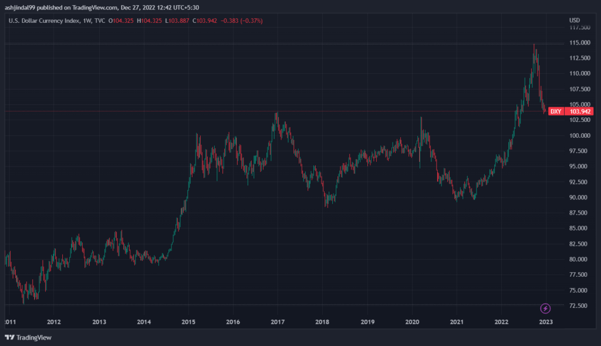Click the high value H104.325
Image resolution: width=601 pixels, height=346 pixels.
150,21
